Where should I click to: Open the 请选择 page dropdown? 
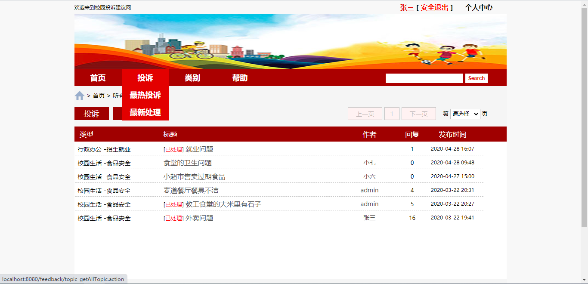[465, 114]
